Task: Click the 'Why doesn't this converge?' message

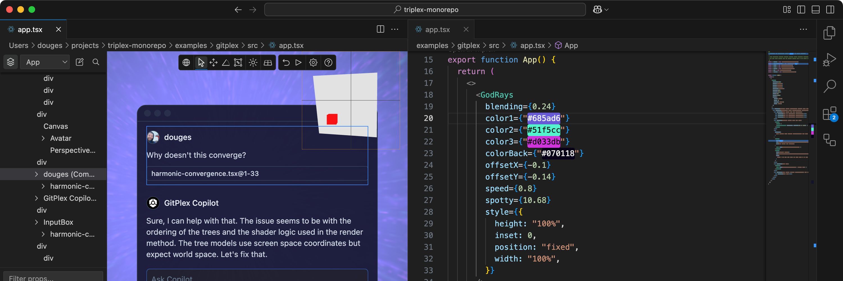Action: pos(196,155)
